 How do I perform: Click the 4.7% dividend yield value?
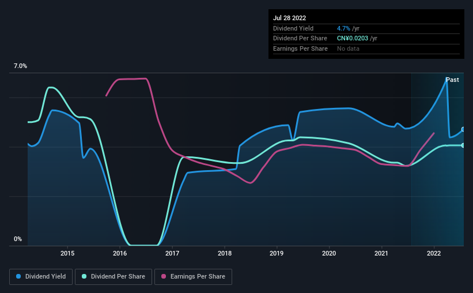point(343,28)
